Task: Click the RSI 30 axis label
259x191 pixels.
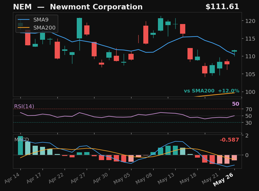Action: [x=249, y=123]
